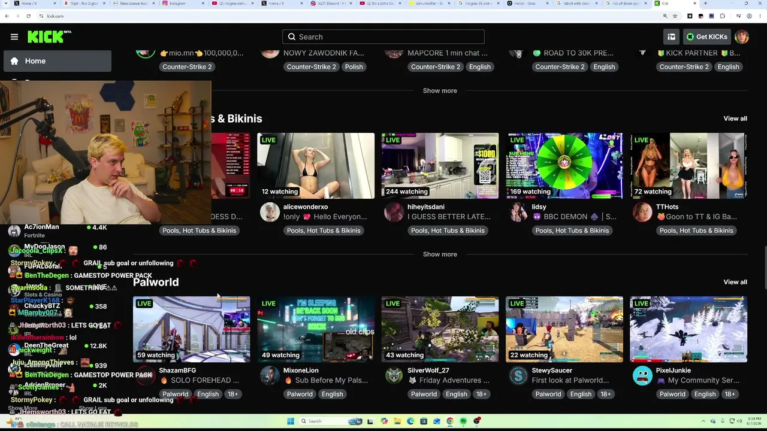This screenshot has height=431, width=767.
Task: Open TTHots channel avatar
Action: coord(642,212)
